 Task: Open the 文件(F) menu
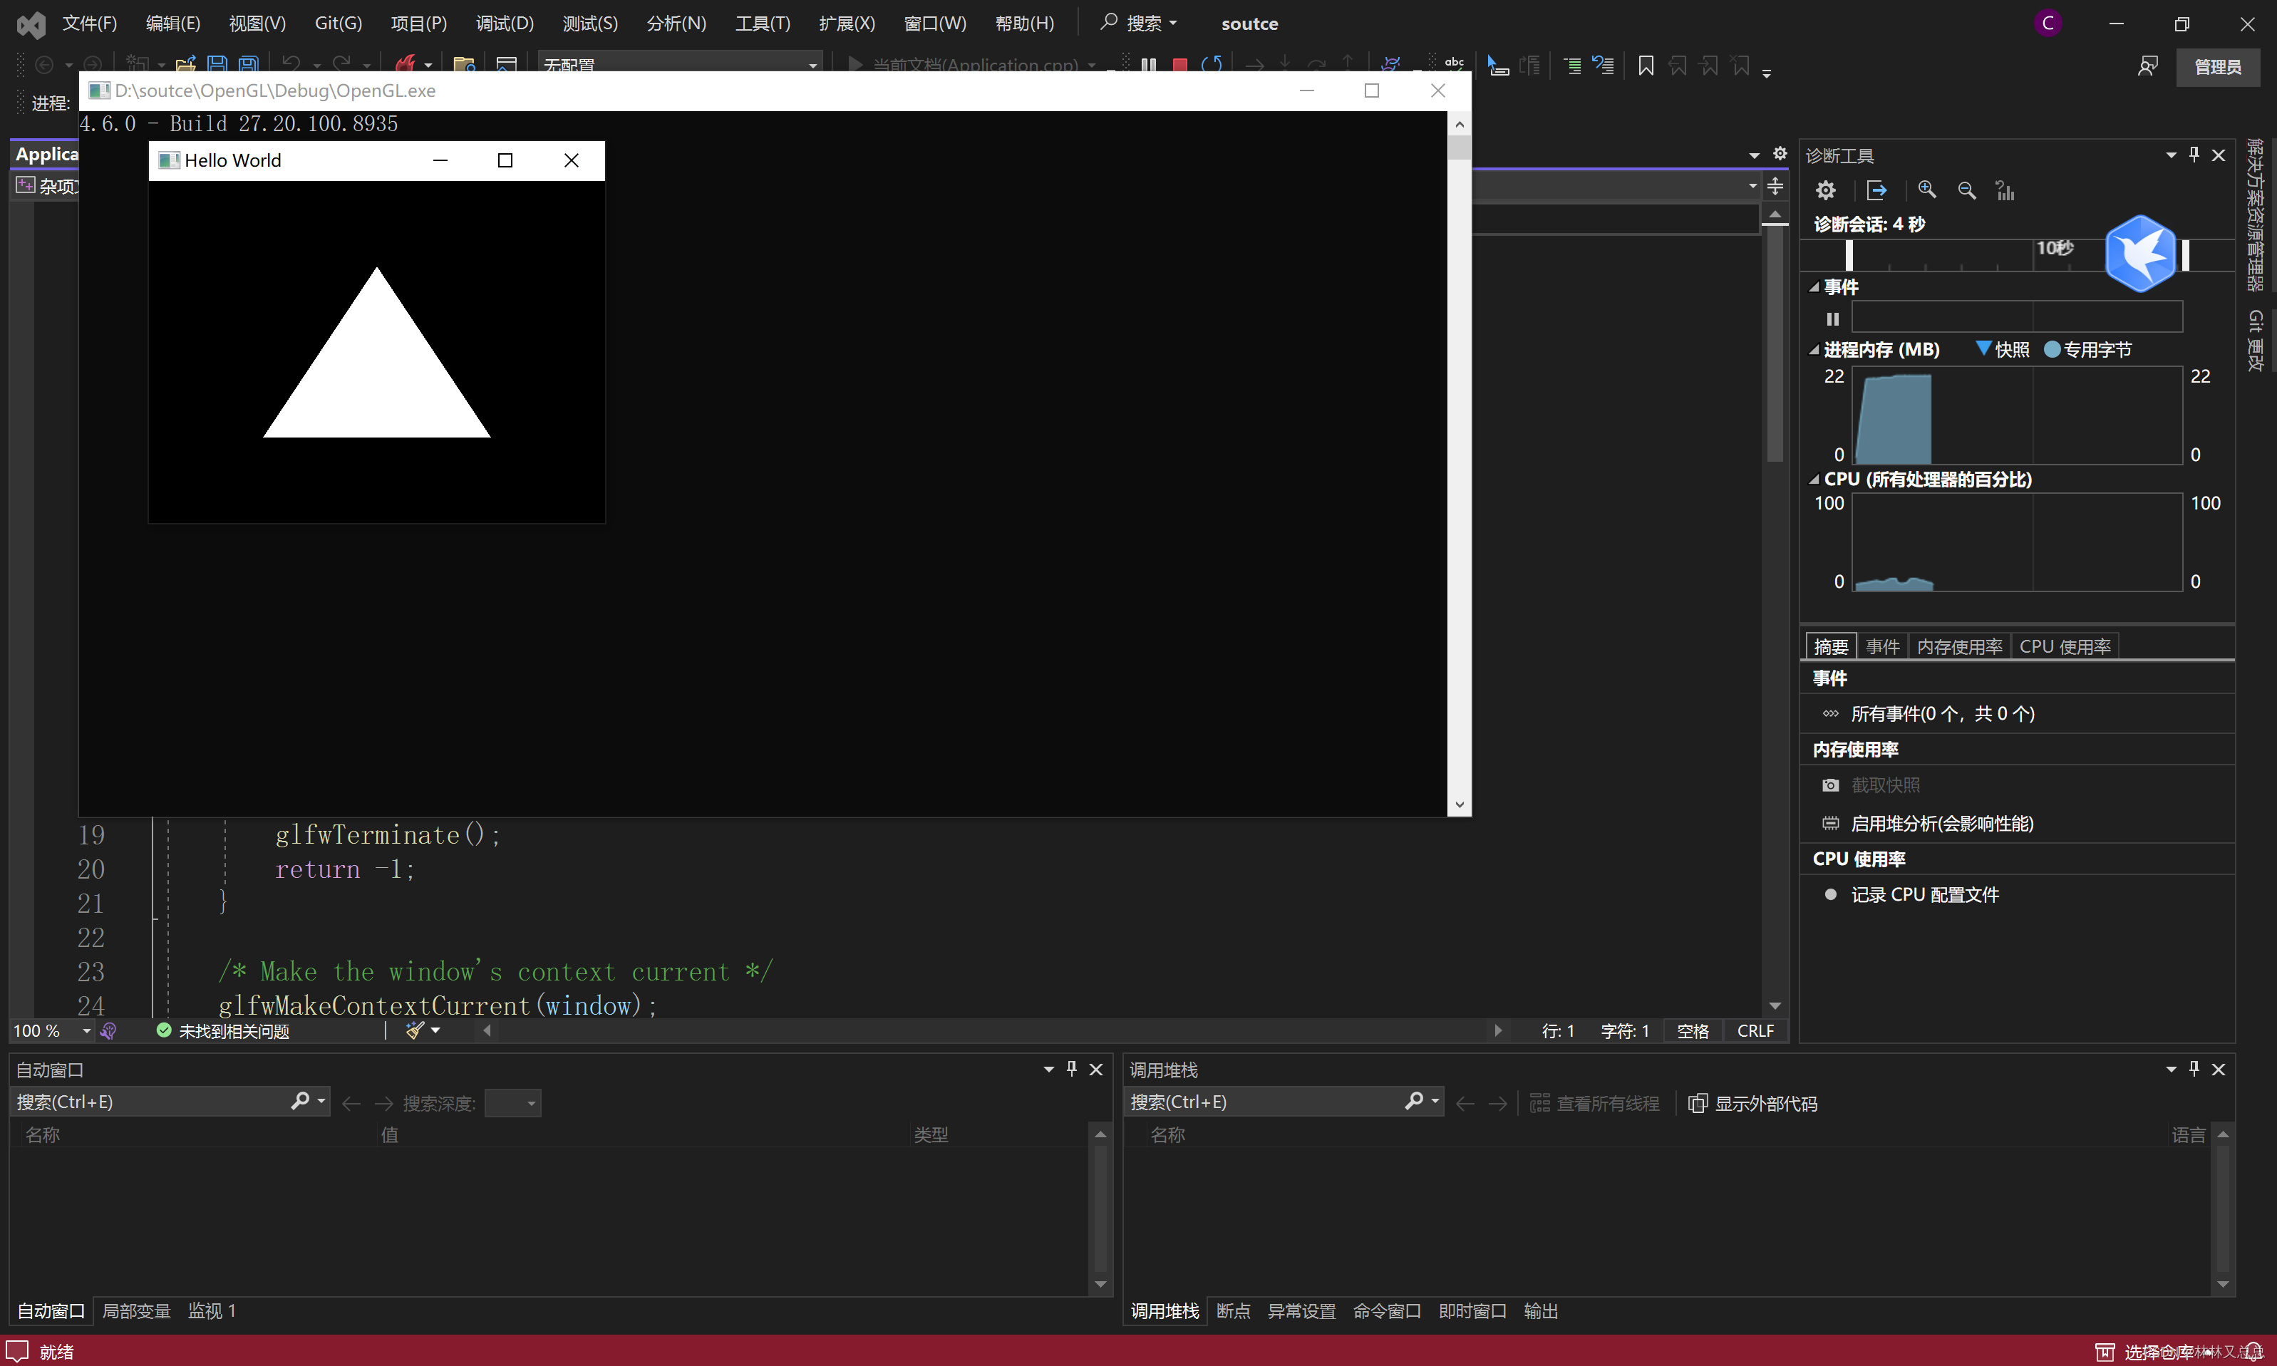[89, 23]
